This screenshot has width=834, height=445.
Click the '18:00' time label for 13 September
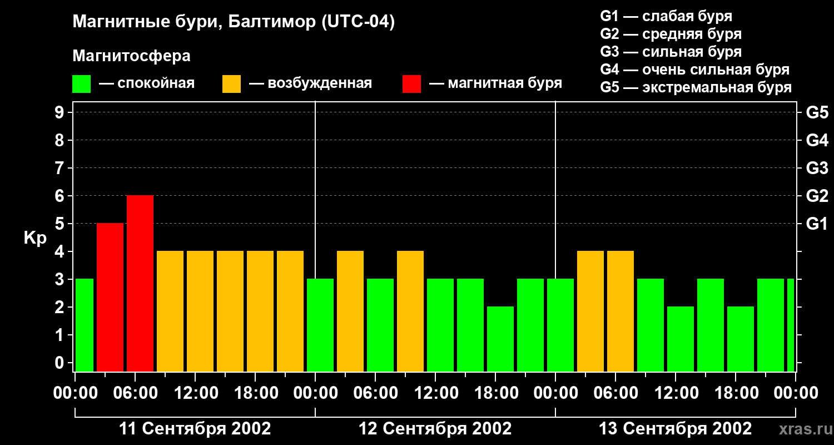(736, 393)
